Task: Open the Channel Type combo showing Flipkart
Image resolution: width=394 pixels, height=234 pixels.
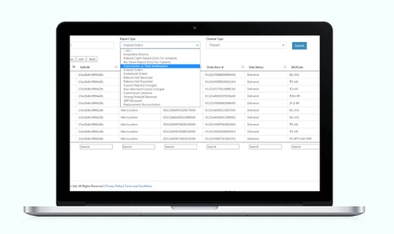Action: [x=246, y=45]
